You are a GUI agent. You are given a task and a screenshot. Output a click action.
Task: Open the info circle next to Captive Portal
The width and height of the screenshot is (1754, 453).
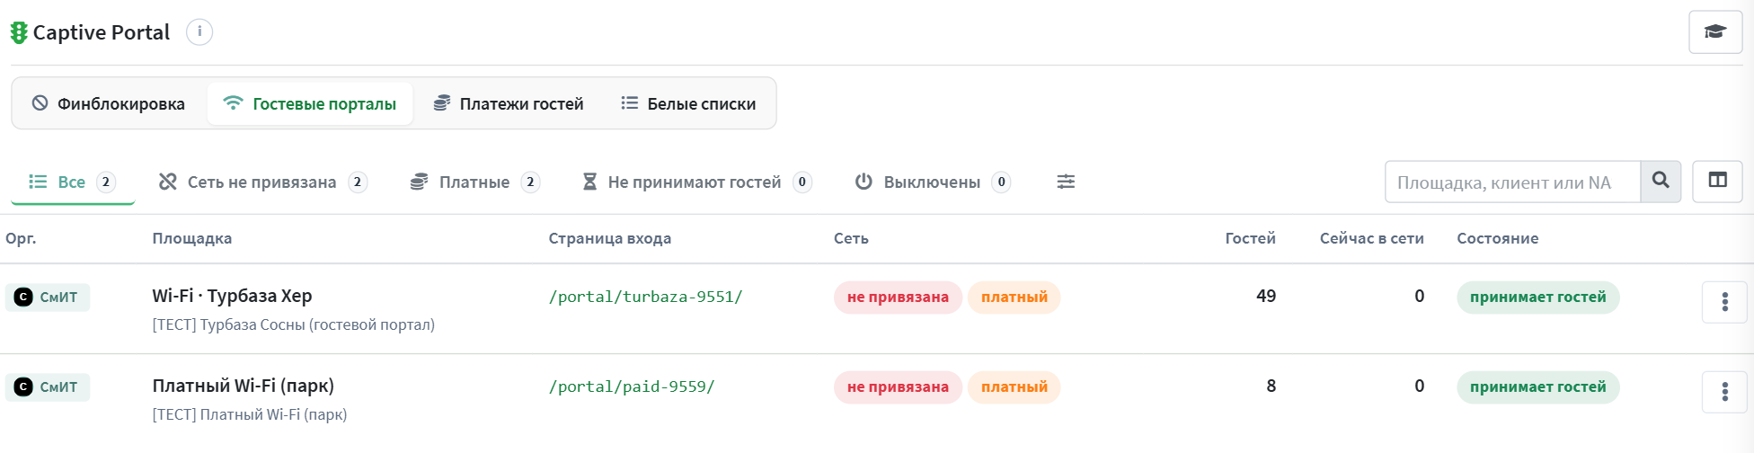click(x=199, y=32)
